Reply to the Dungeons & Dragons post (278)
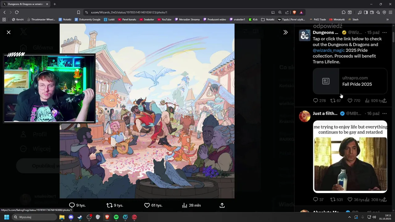The image size is (395, 222). [x=315, y=101]
